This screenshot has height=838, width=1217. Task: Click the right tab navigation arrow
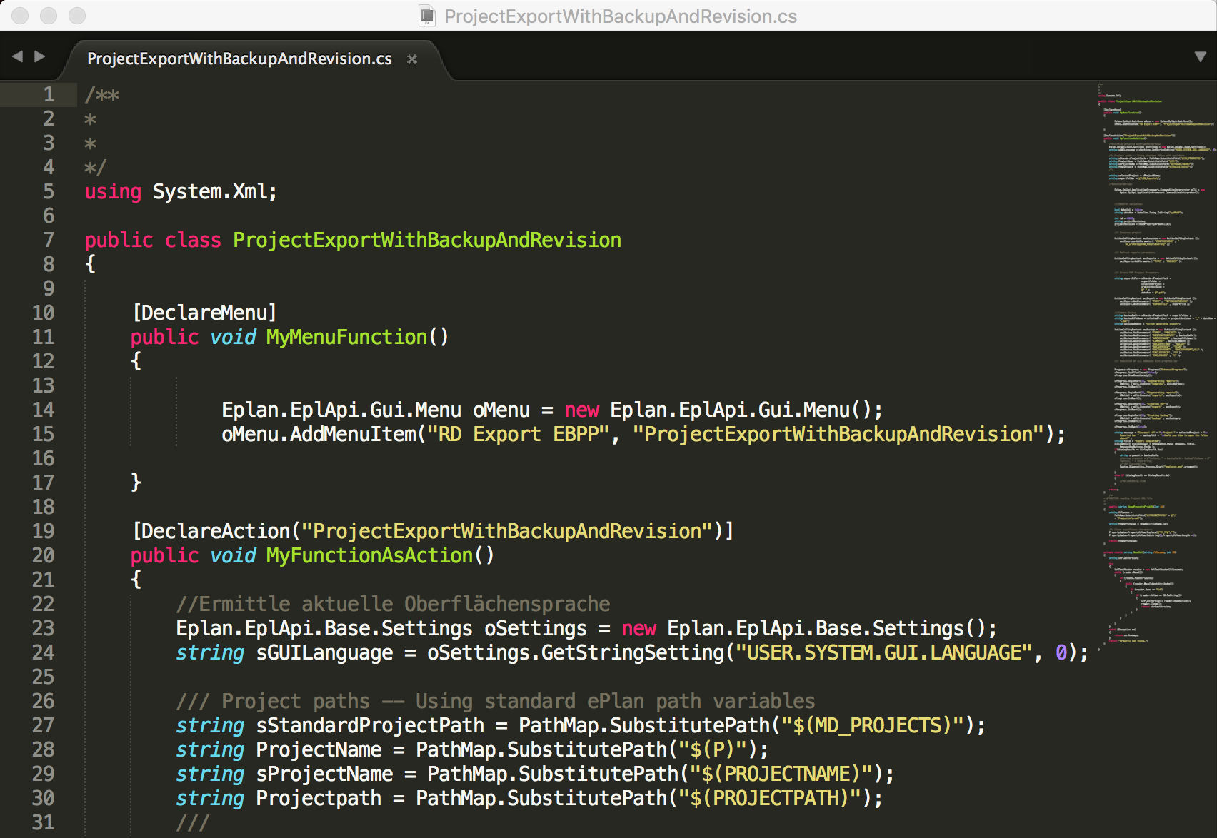tap(40, 56)
